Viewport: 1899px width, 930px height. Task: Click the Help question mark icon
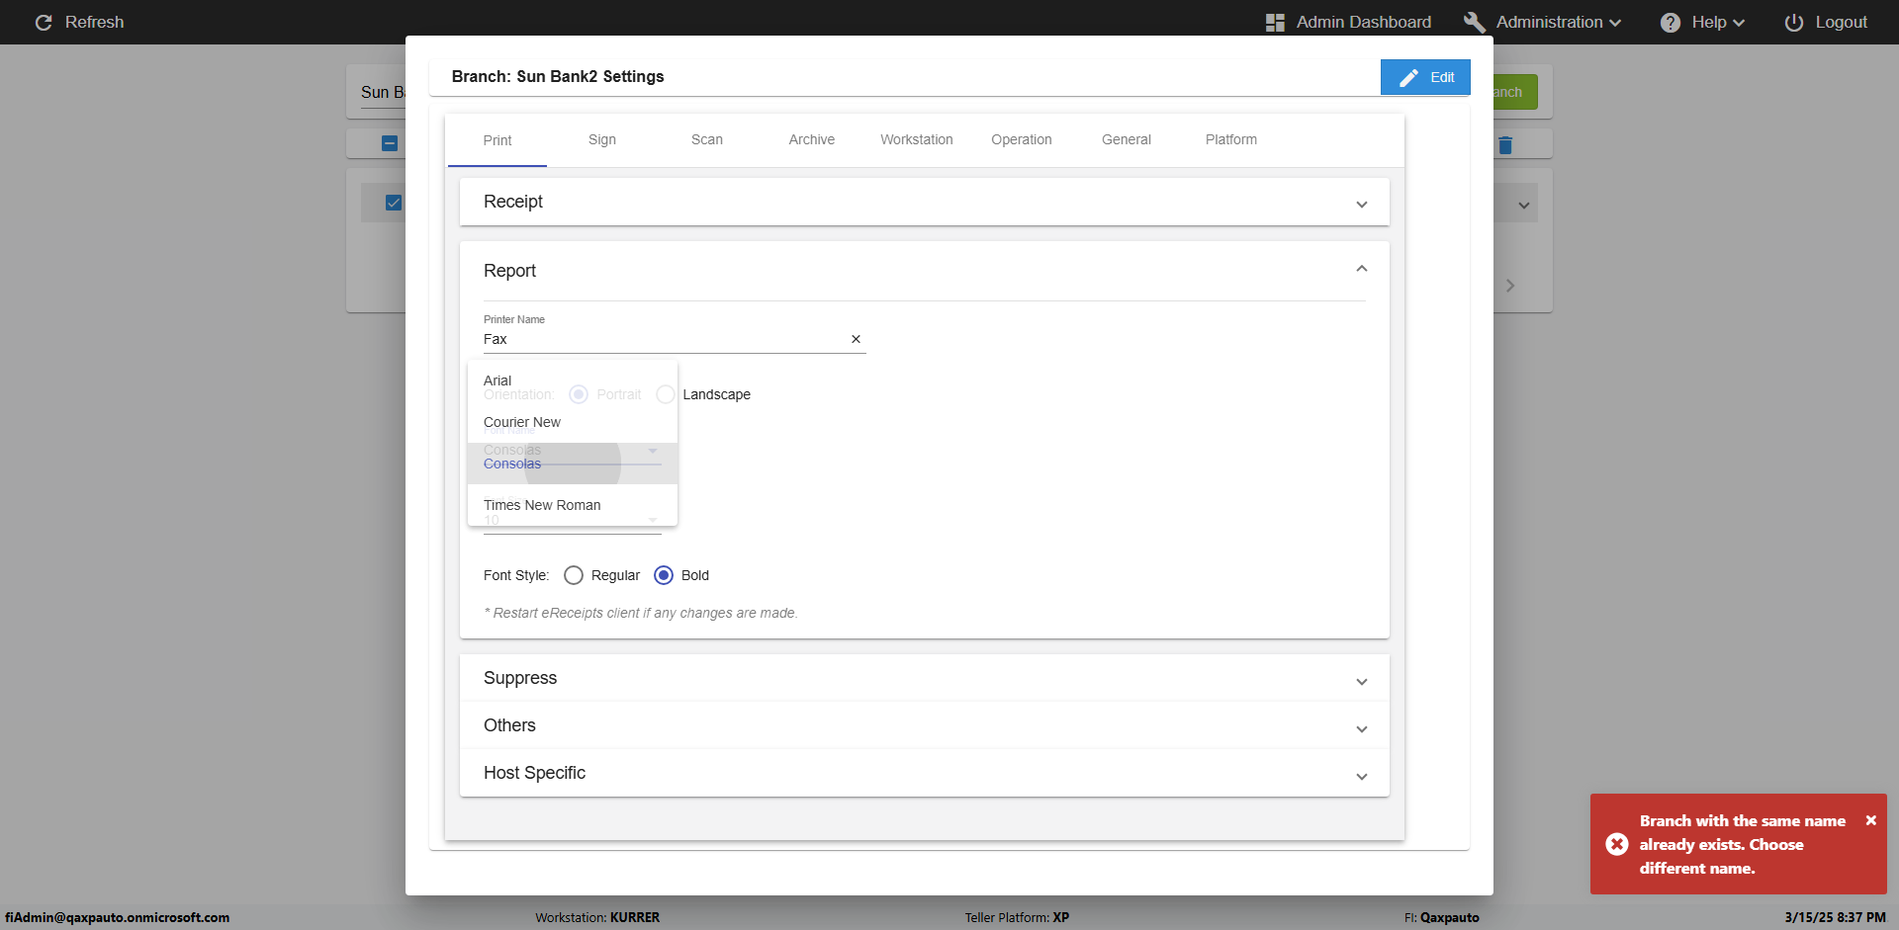click(1671, 22)
